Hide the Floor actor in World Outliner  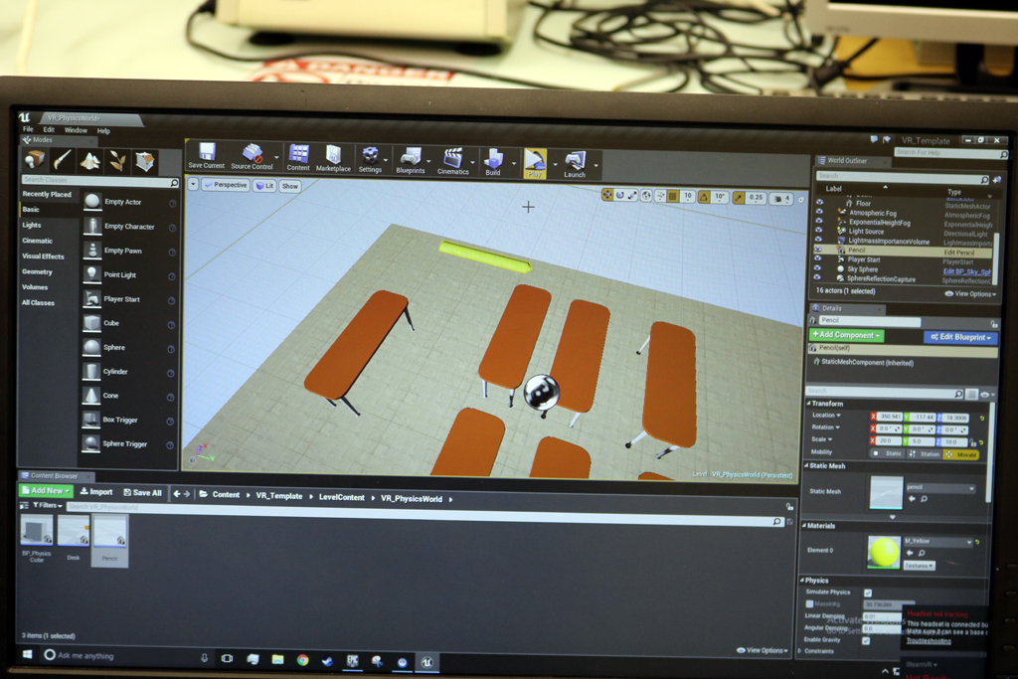(819, 203)
